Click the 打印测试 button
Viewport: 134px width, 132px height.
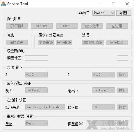[17, 26]
